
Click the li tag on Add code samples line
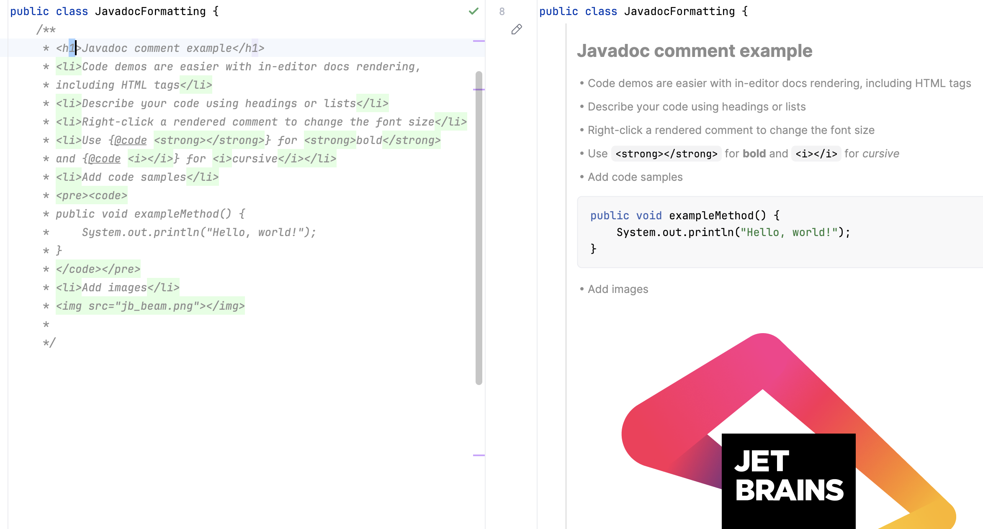coord(68,177)
